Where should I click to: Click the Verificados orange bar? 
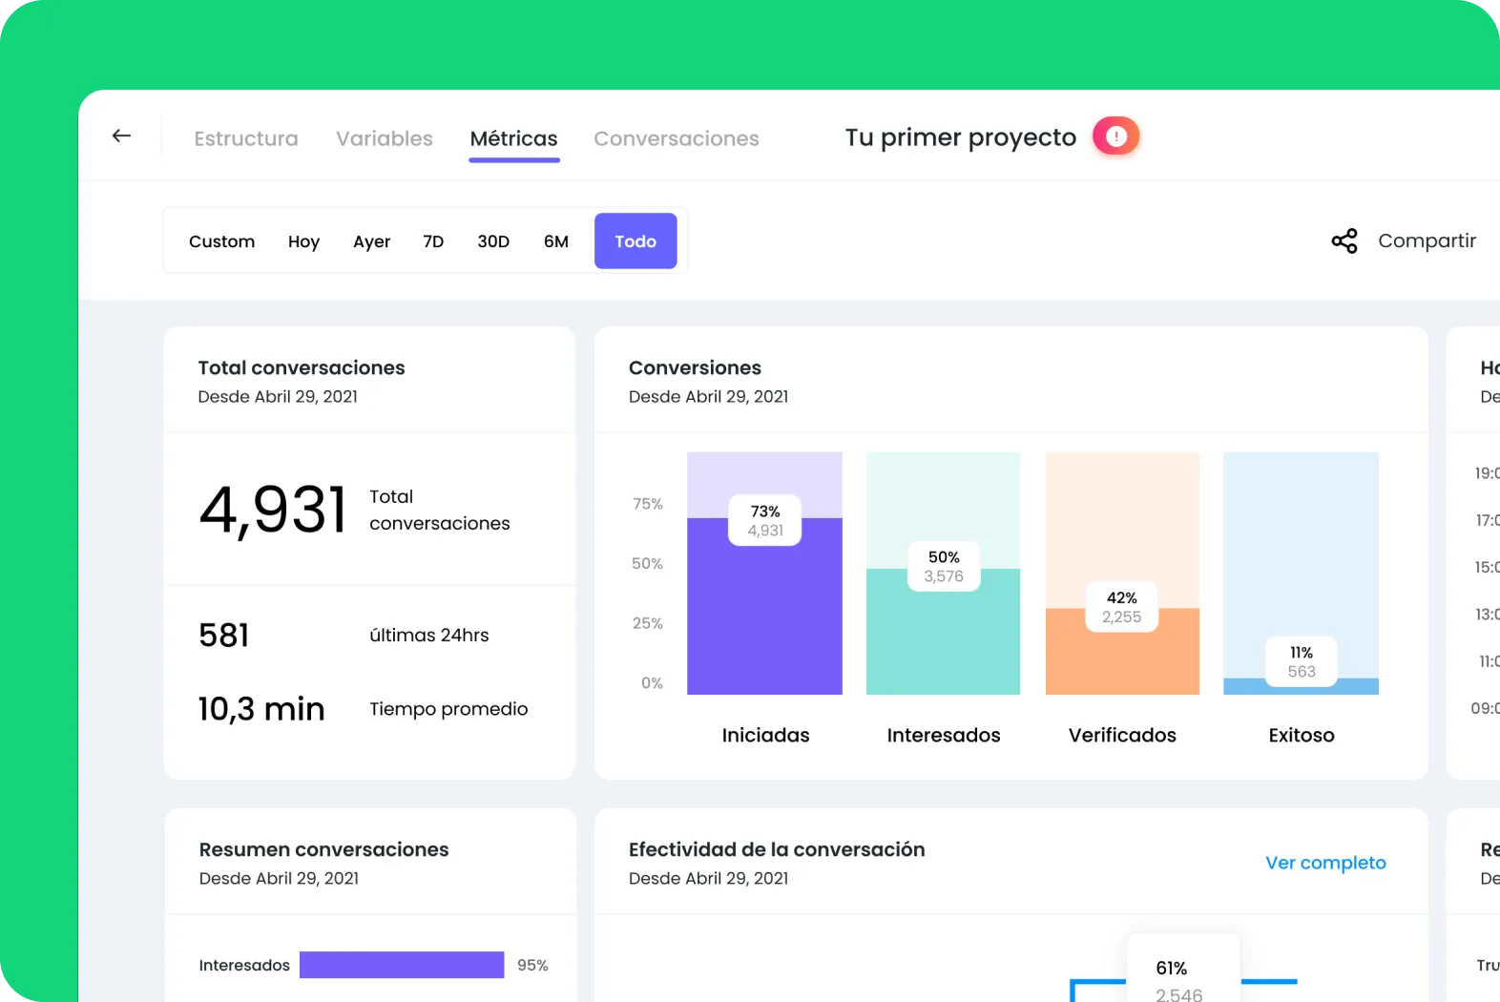[1122, 652]
